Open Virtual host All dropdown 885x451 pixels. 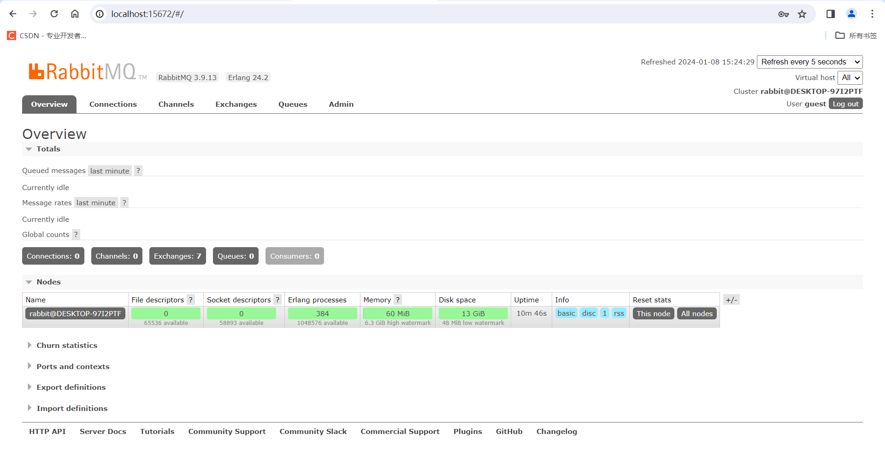pos(850,77)
